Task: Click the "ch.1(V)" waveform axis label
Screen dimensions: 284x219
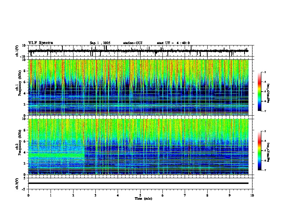Action: 17,51
